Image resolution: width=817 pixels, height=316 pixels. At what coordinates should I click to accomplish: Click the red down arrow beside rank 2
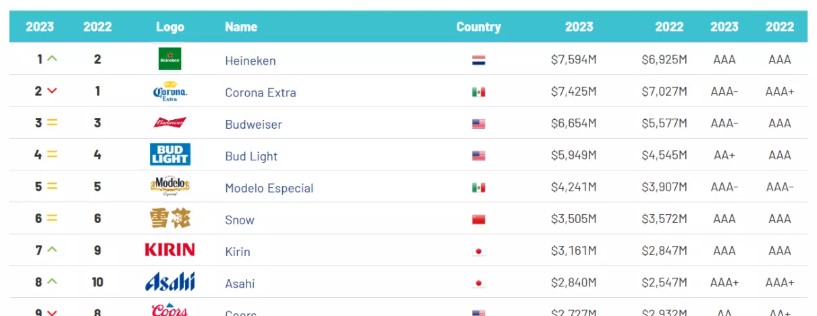click(x=52, y=91)
